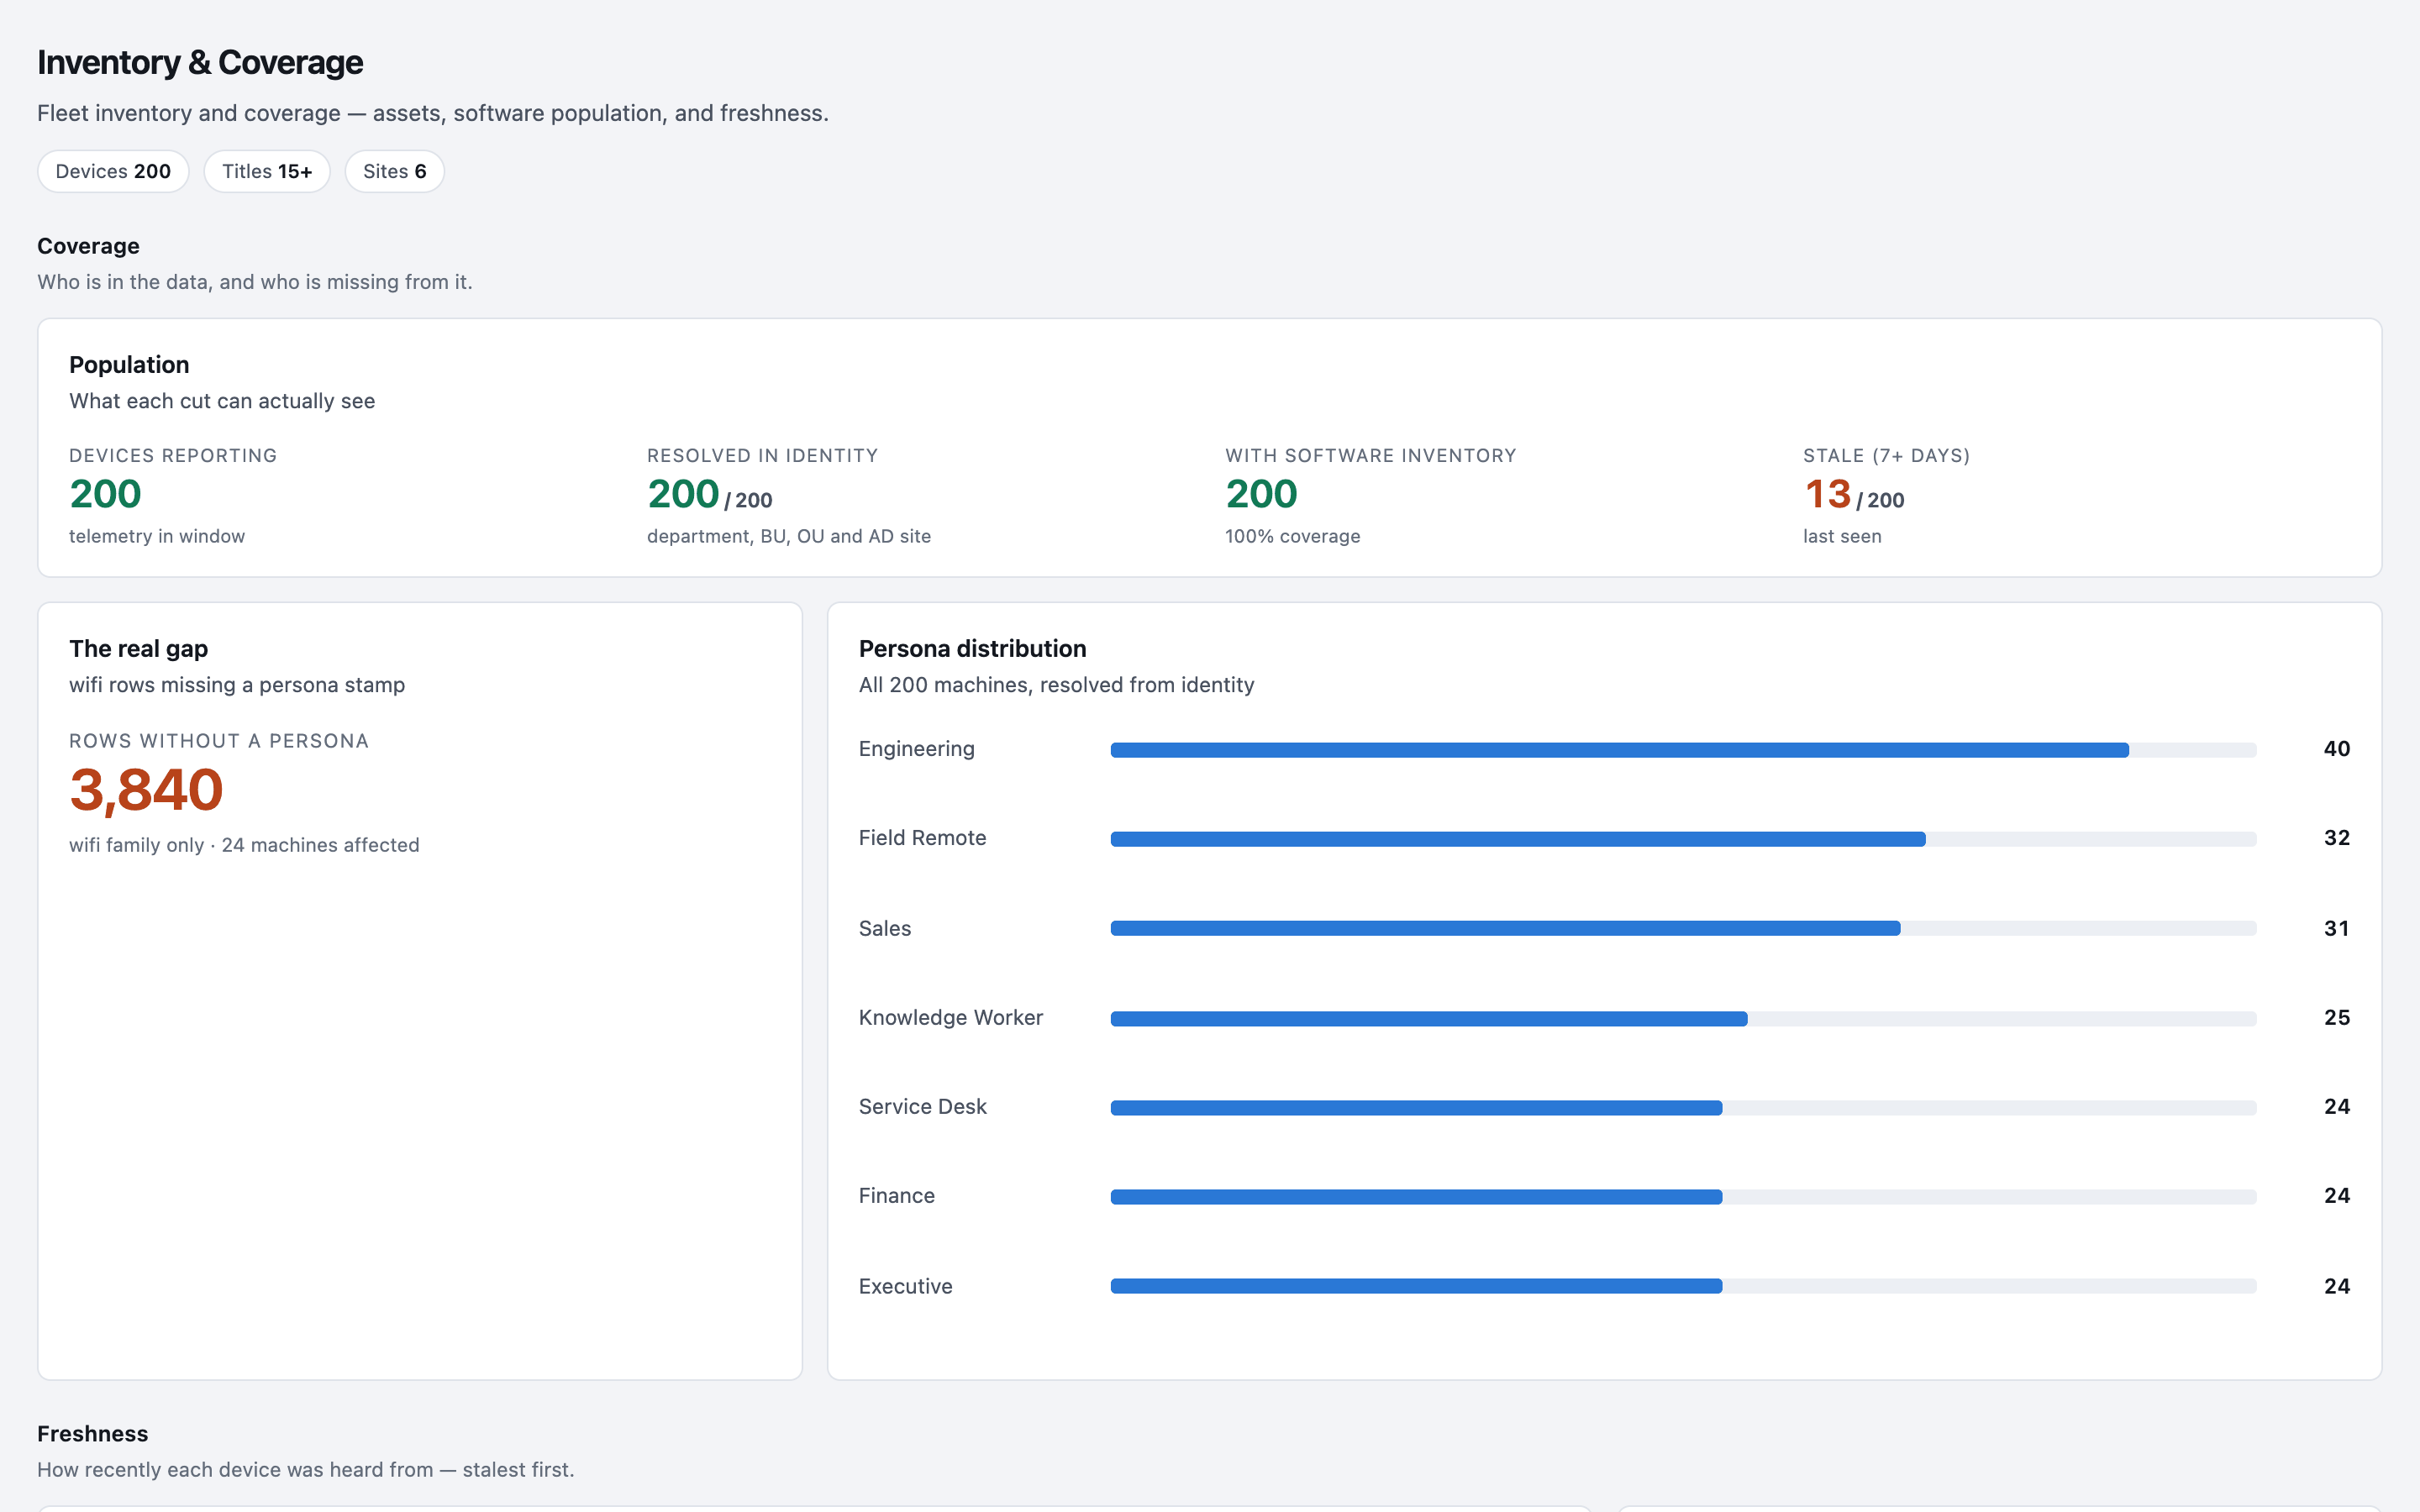Click the stale count 13
Image resolution: width=2420 pixels, height=1512 pixels.
[x=1827, y=494]
